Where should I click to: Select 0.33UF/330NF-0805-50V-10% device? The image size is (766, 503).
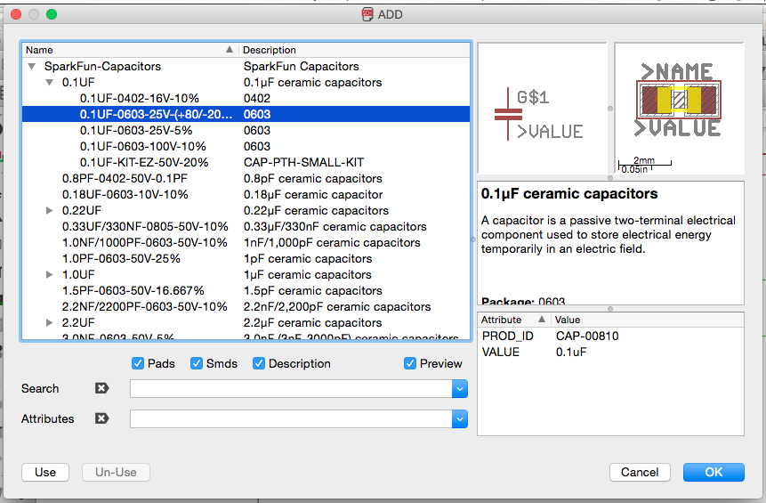click(145, 226)
